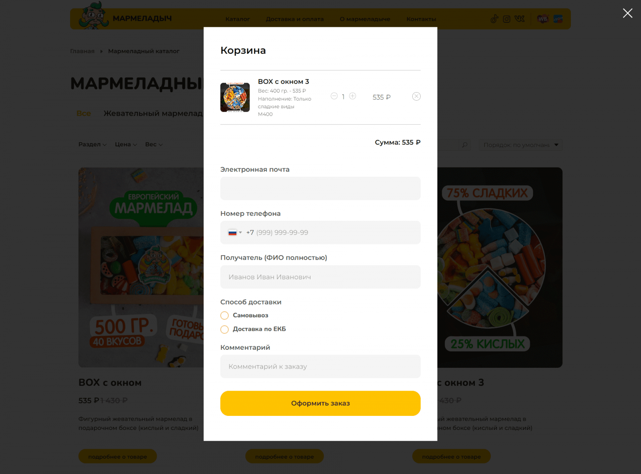Viewport: 641px width, 474px height.
Task: Expand the Цена filter
Action: [126, 144]
